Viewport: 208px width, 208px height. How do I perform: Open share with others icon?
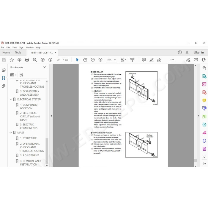pos(204,60)
